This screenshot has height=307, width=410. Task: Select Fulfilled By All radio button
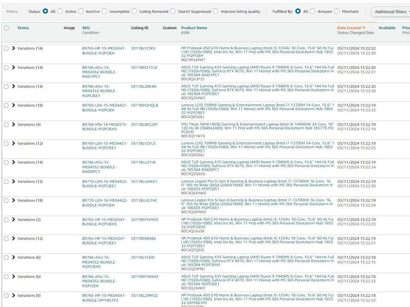298,11
